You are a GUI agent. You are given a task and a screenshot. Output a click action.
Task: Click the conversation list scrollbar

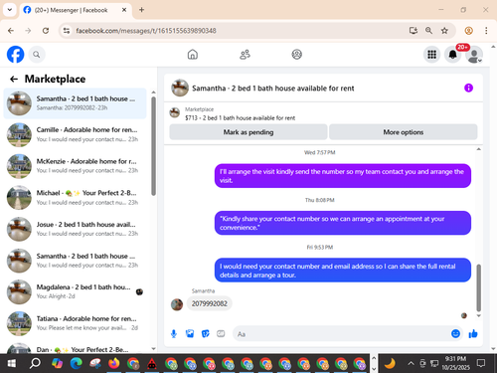(x=153, y=146)
